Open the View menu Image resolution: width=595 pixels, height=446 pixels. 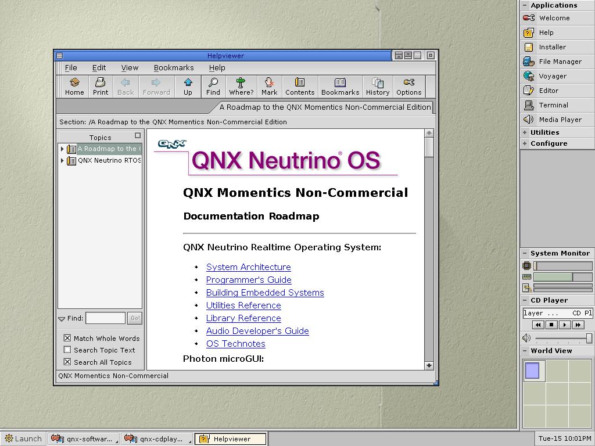(x=130, y=68)
